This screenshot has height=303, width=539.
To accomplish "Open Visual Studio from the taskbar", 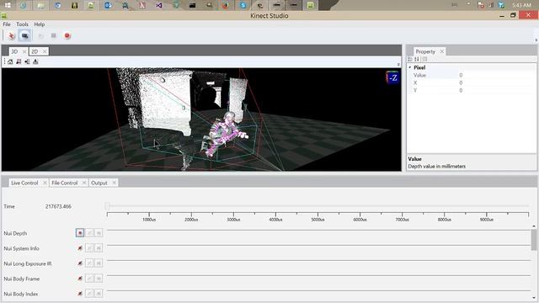I will point(159,5).
